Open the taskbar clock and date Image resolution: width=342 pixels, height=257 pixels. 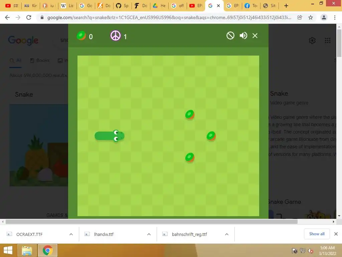[x=327, y=251]
